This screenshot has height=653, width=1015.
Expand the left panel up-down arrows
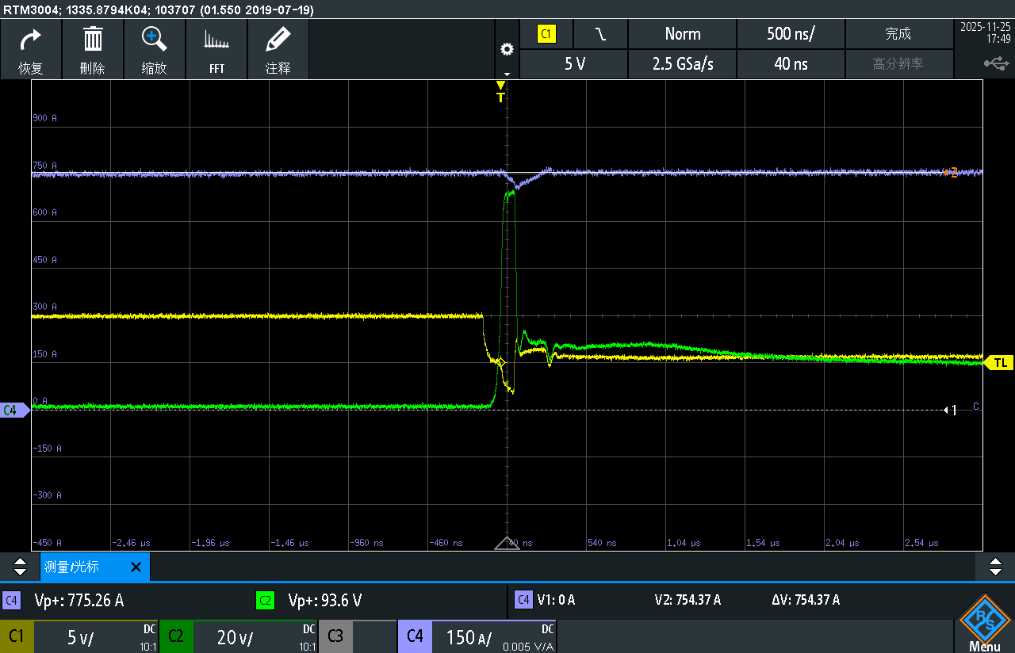20,567
